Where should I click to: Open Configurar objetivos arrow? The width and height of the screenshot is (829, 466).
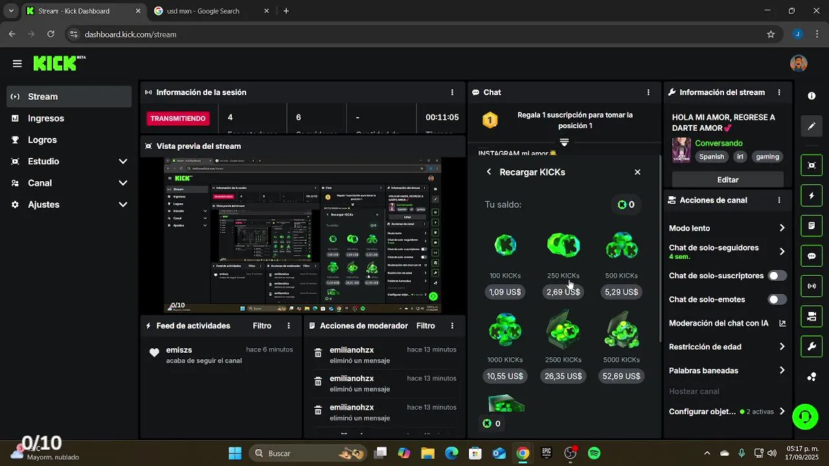(x=782, y=412)
